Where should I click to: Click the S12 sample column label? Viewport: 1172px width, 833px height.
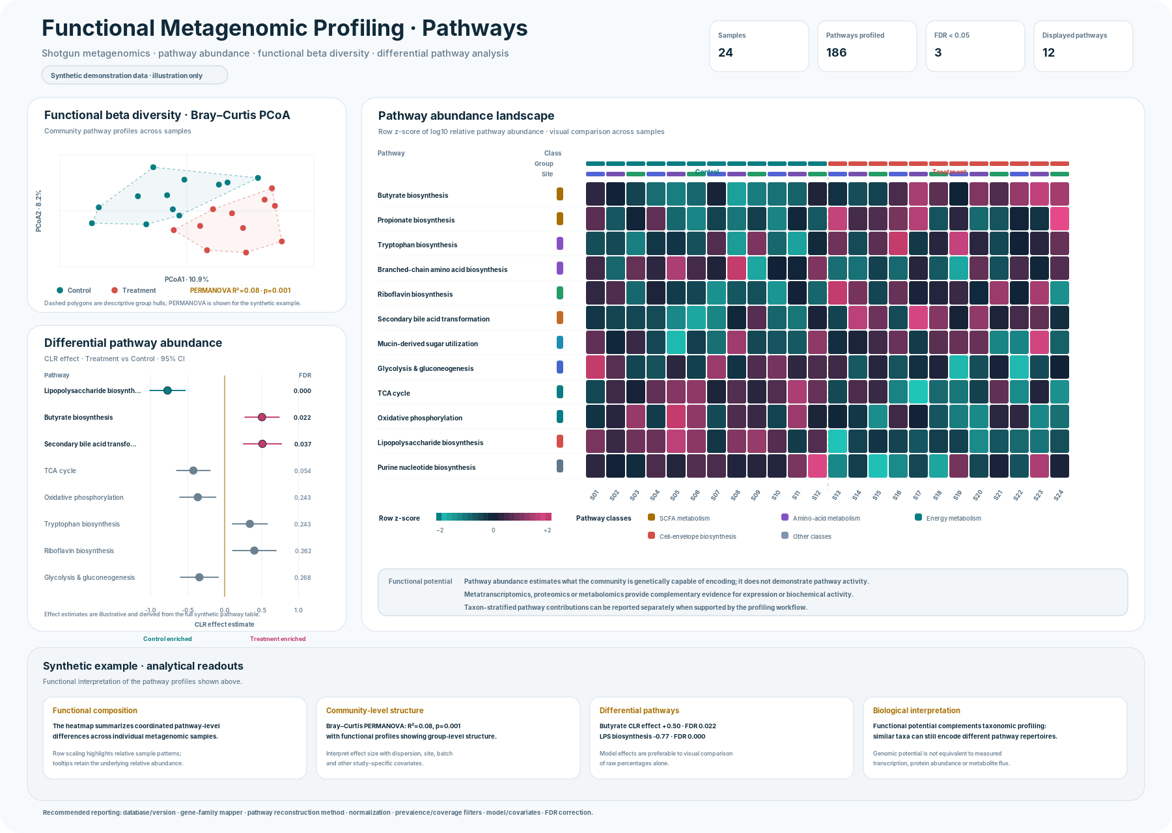(x=816, y=495)
